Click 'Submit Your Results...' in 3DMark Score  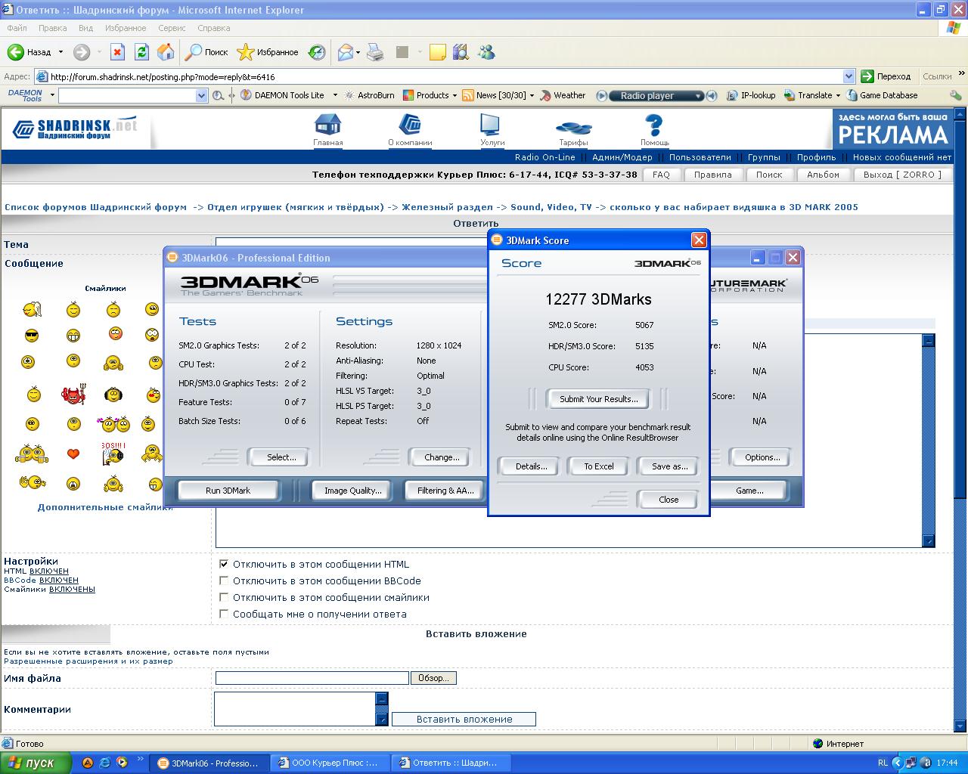click(598, 399)
